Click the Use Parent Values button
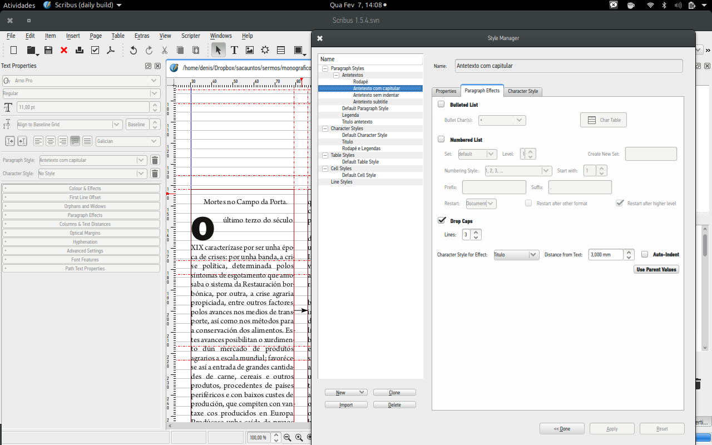Screen dimensions: 712x445 click(656, 269)
